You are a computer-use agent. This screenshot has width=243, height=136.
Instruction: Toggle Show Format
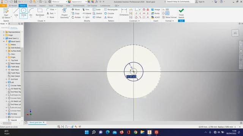[169, 17]
